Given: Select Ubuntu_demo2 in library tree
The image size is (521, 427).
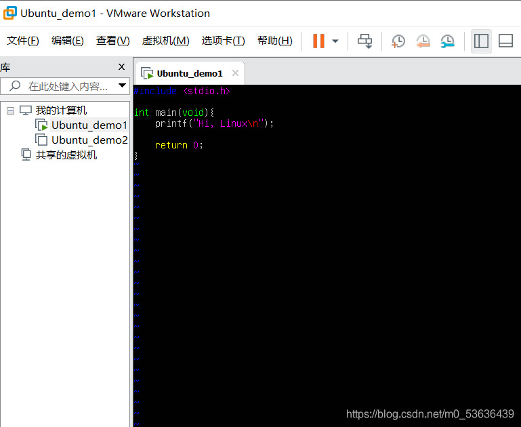Looking at the screenshot, I should 89,140.
